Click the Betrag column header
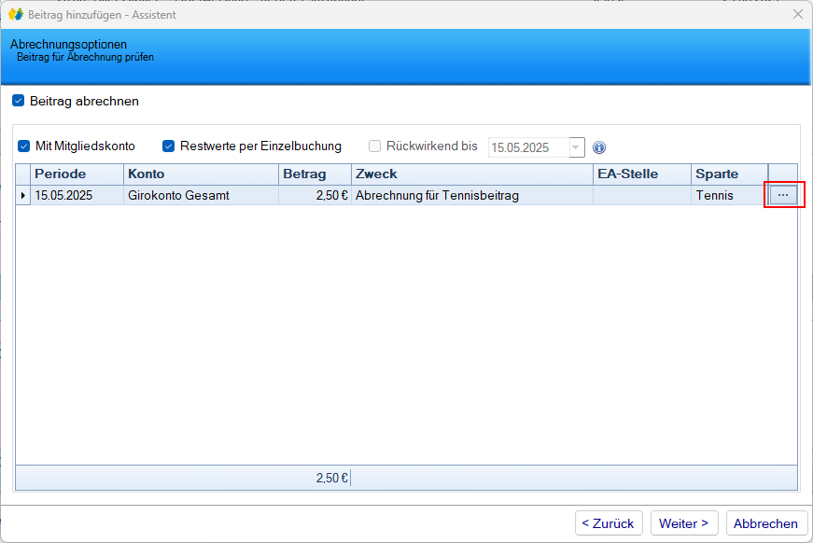The height and width of the screenshot is (543, 813). point(315,174)
